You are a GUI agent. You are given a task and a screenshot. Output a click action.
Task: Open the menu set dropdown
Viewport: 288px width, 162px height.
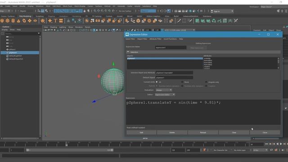pos(5,11)
